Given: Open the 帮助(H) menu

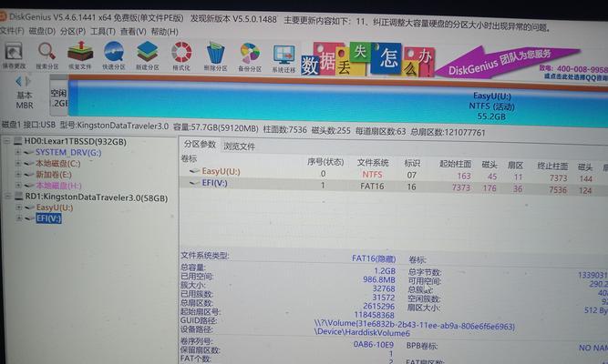Looking at the screenshot, I should pyautogui.click(x=164, y=31).
